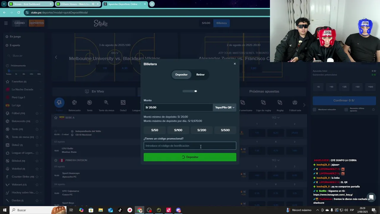
Task: Open the hamburger menu in Stake header
Action: pyautogui.click(x=6, y=23)
